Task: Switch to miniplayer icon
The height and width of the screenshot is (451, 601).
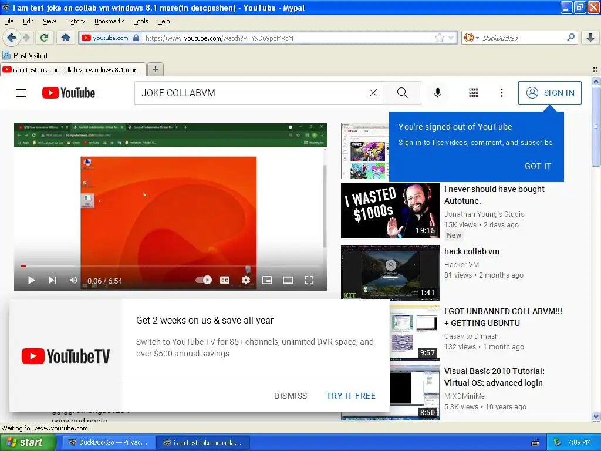Action: coord(267,280)
